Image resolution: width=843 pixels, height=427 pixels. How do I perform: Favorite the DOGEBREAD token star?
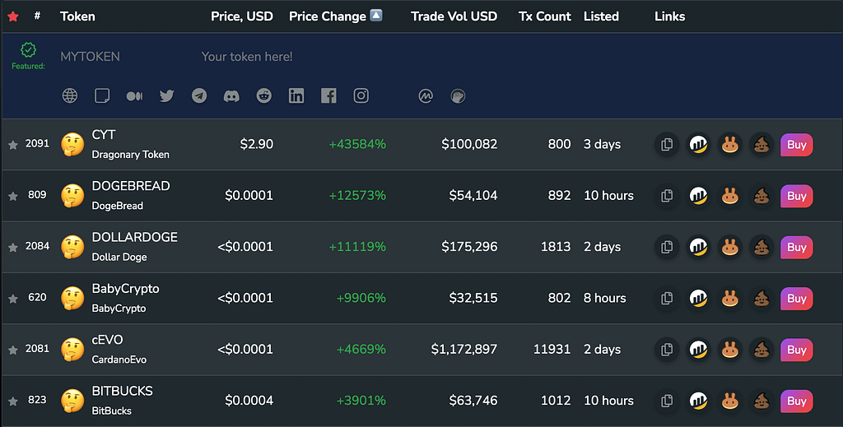click(x=13, y=196)
